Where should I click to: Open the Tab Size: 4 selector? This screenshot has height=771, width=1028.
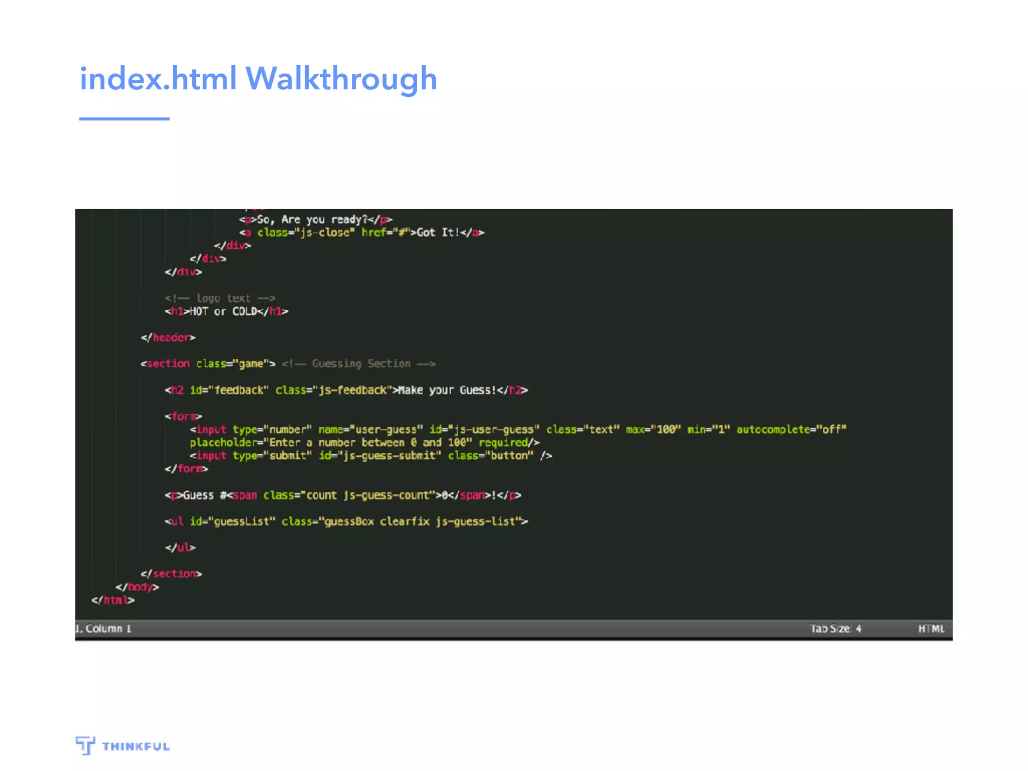tap(835, 628)
